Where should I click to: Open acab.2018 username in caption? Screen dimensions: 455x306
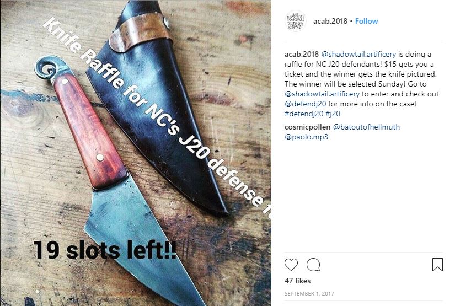(x=302, y=54)
